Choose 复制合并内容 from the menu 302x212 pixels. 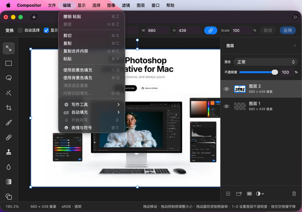(x=92, y=51)
